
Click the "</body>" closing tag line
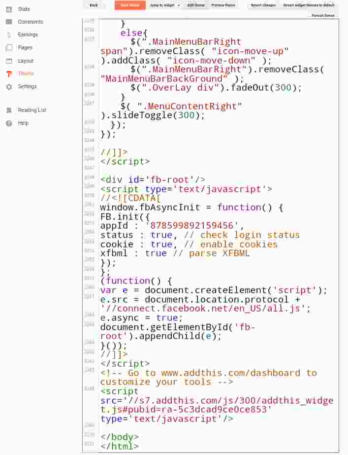click(x=120, y=437)
